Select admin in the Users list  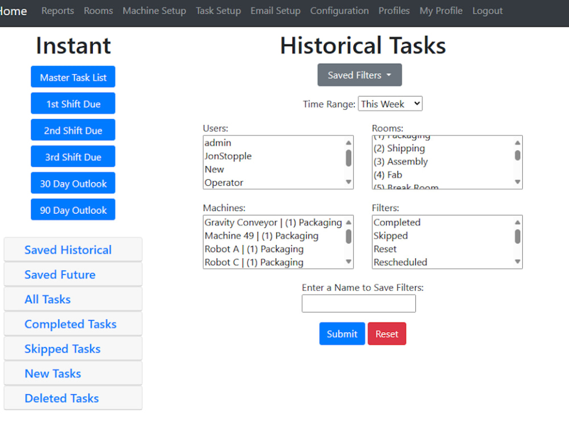pyautogui.click(x=218, y=143)
